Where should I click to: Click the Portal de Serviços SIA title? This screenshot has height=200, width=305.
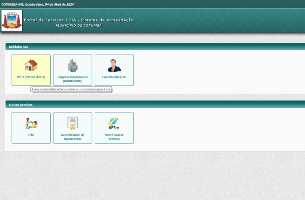tap(79, 20)
